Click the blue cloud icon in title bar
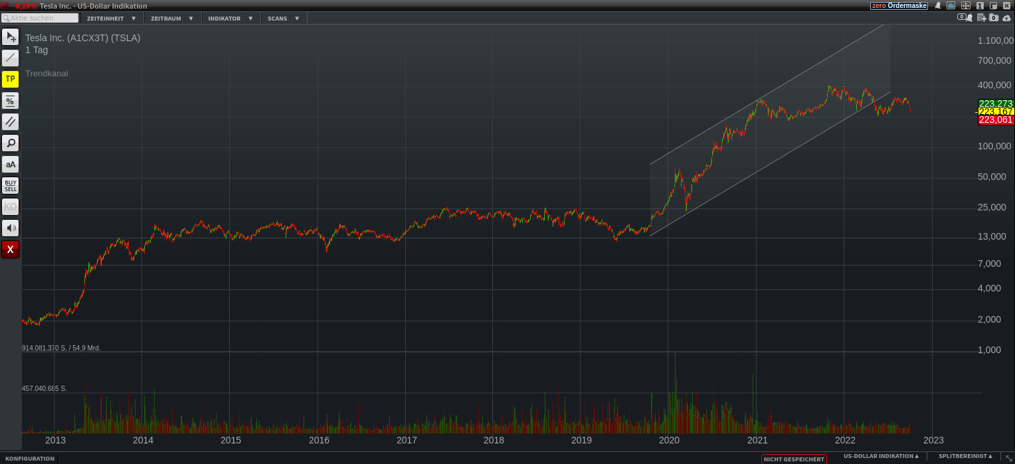This screenshot has height=464, width=1015. tap(951, 5)
